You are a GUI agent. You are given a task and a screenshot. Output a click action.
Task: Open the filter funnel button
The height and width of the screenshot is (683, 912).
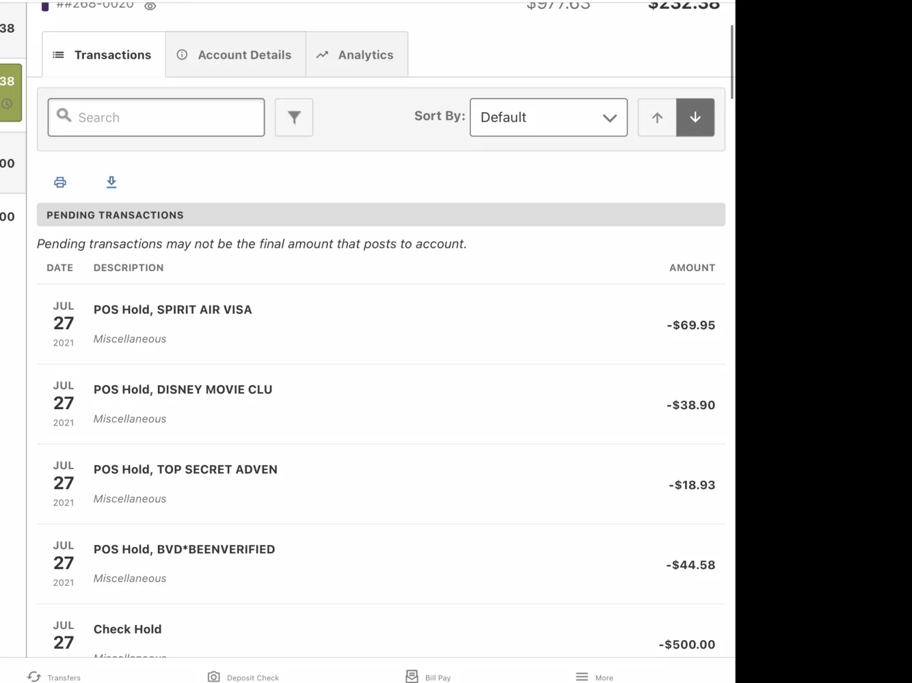point(294,117)
